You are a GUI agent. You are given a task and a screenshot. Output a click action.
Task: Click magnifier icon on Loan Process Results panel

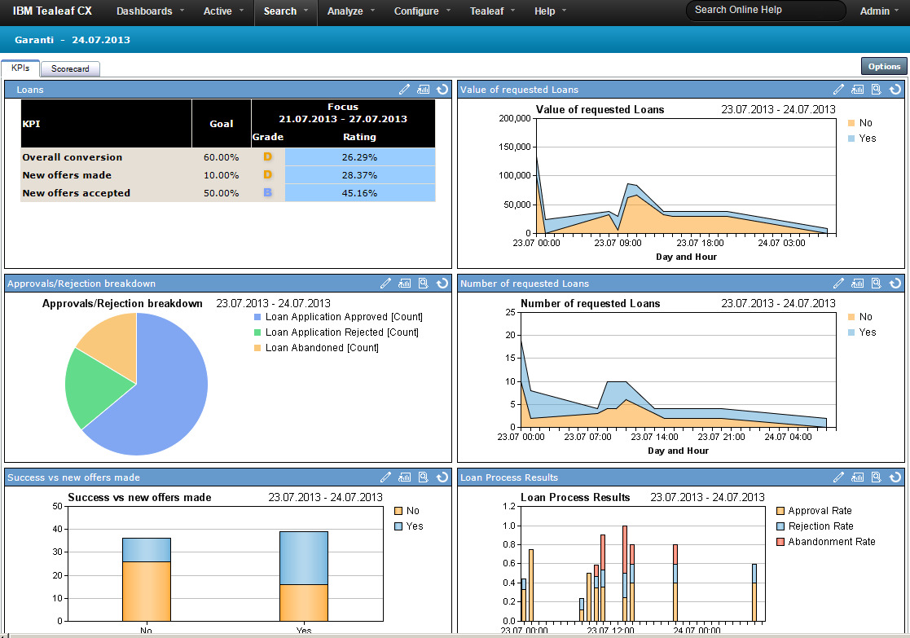pos(877,477)
